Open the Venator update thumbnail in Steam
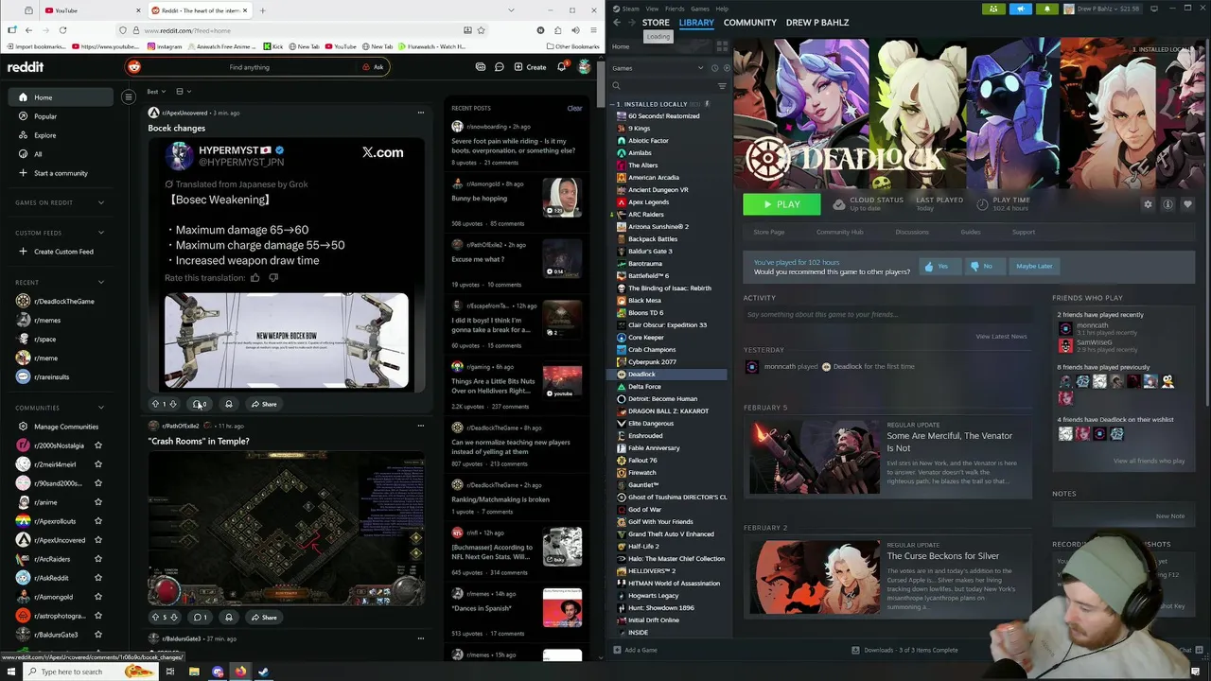This screenshot has height=681, width=1211. pos(815,458)
